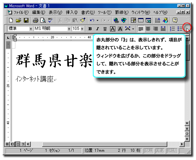The width and height of the screenshot is (196, 160).
Task: Undo the last action
Action: tap(92, 20)
